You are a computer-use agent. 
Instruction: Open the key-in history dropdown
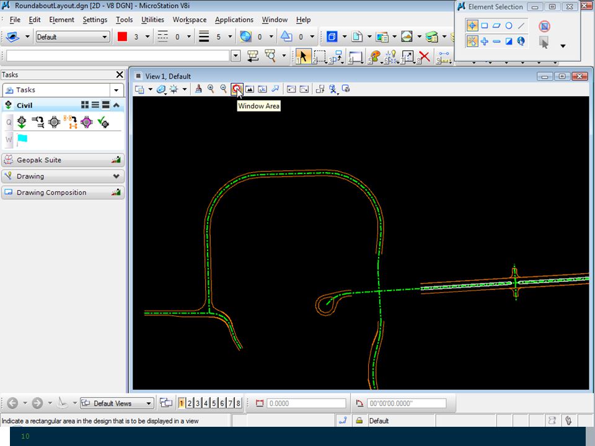(x=236, y=56)
